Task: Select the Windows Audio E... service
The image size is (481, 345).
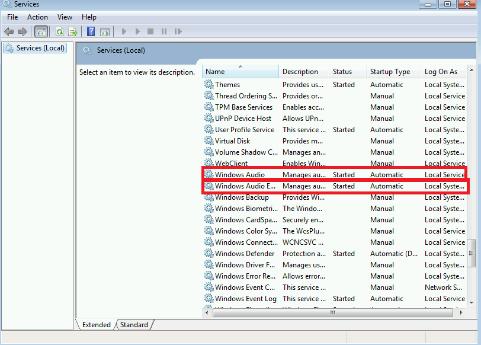Action: coord(335,186)
